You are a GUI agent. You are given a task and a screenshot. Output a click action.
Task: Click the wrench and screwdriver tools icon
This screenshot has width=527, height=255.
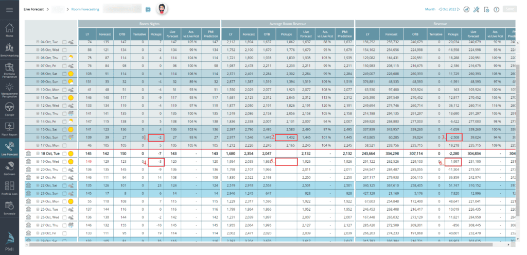(476, 9)
